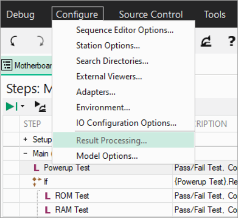Open the Debug menu
The width and height of the screenshot is (238, 218).
[x=20, y=15]
